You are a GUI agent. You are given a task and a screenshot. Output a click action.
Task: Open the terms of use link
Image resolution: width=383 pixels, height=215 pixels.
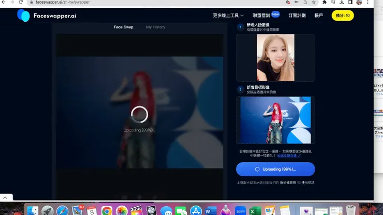pyautogui.click(x=308, y=182)
